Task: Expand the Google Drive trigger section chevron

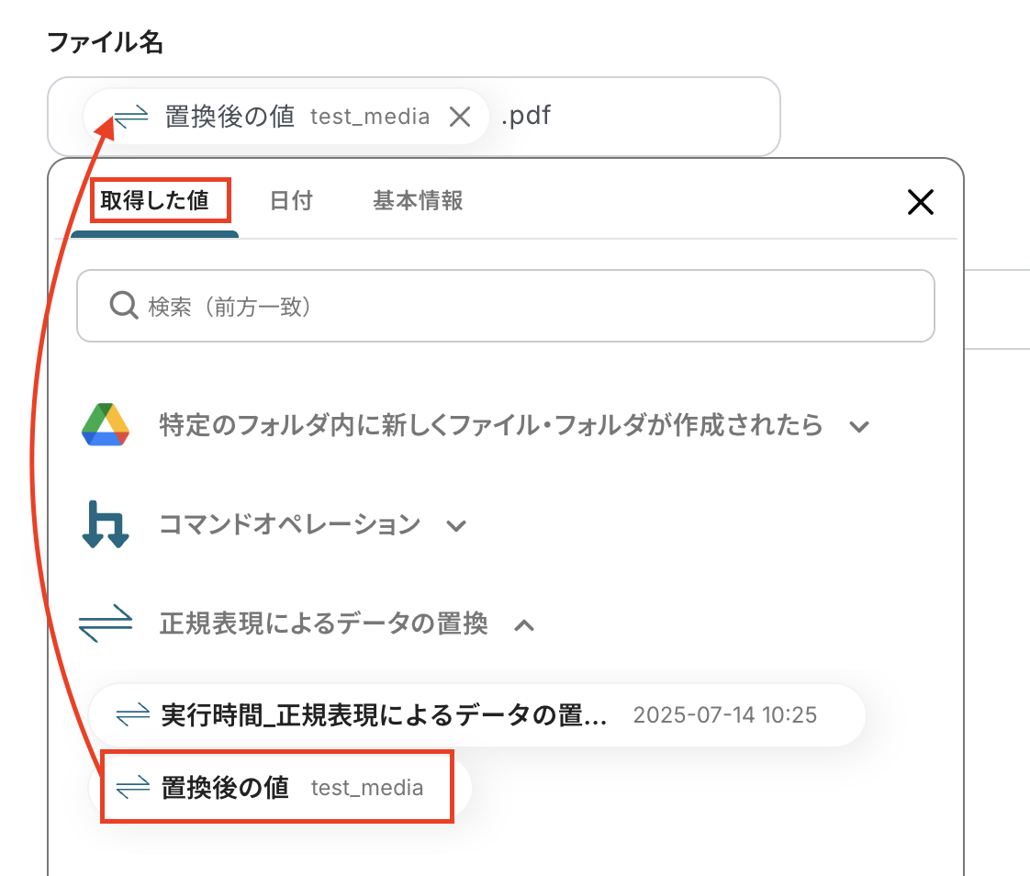Action: tap(859, 426)
